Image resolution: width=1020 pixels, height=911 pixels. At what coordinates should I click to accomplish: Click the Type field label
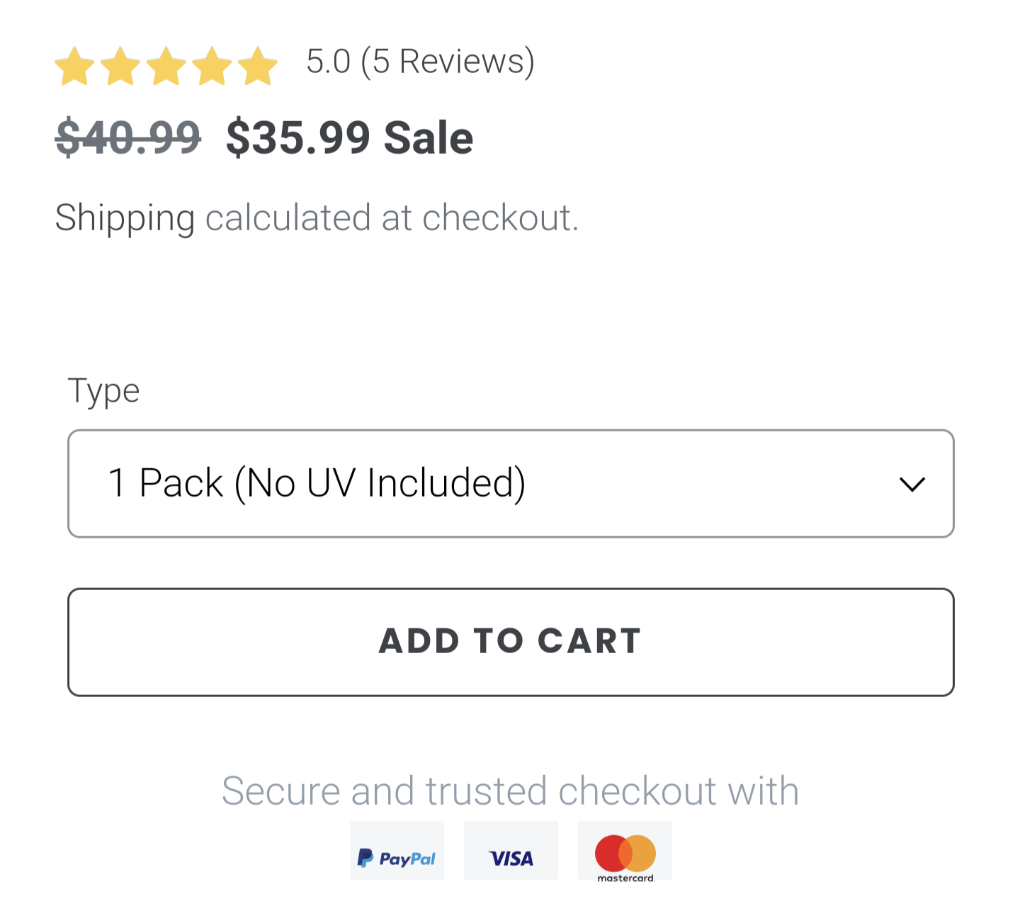pos(103,390)
